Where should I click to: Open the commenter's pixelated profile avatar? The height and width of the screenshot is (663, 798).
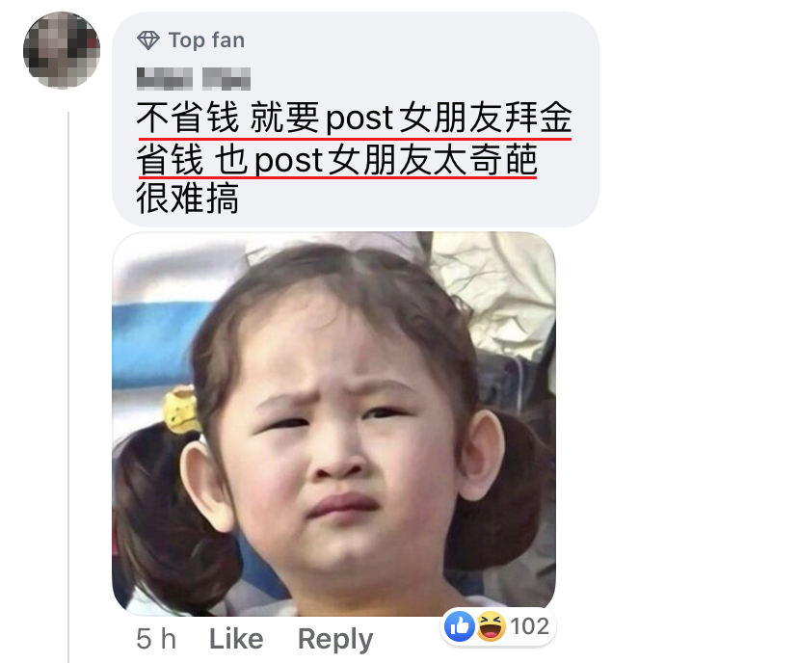[62, 50]
